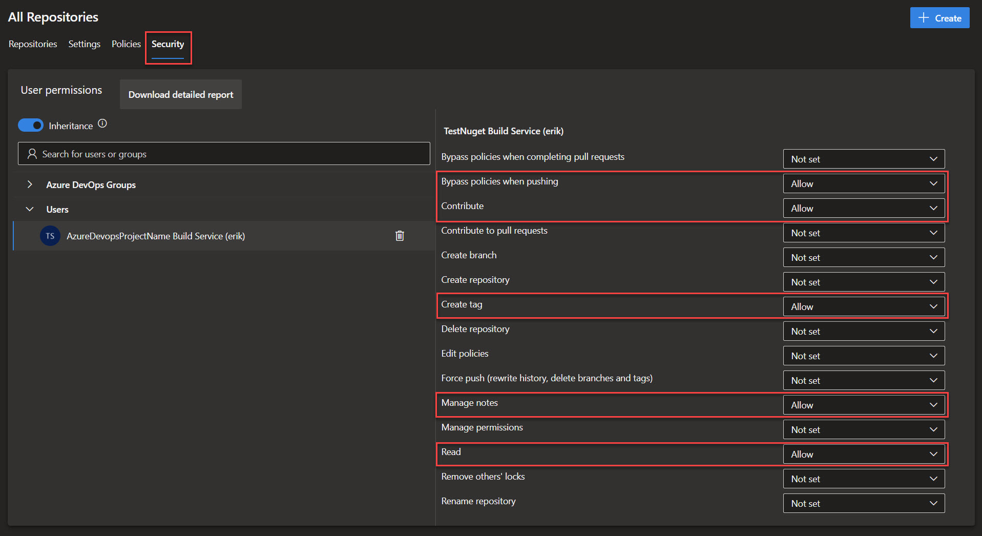Click the person icon in the search box
The image size is (982, 536).
(32, 154)
